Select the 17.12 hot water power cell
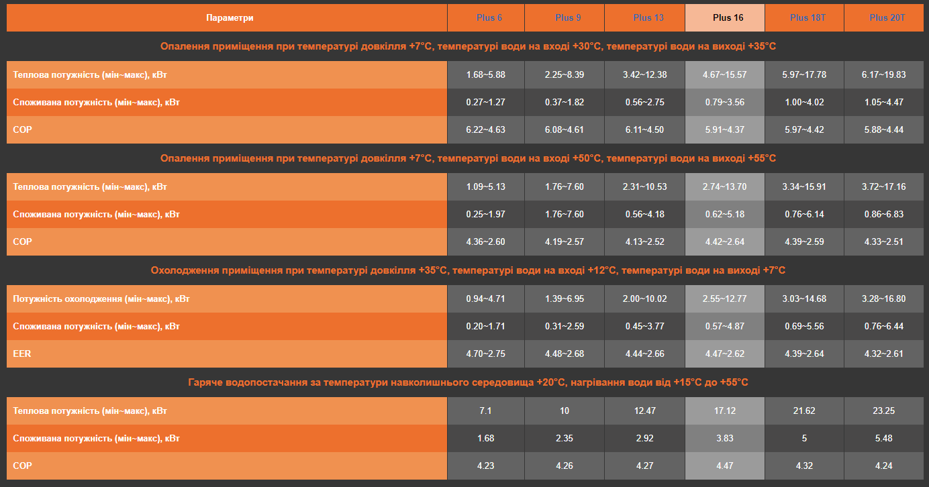This screenshot has height=487, width=929. (724, 411)
